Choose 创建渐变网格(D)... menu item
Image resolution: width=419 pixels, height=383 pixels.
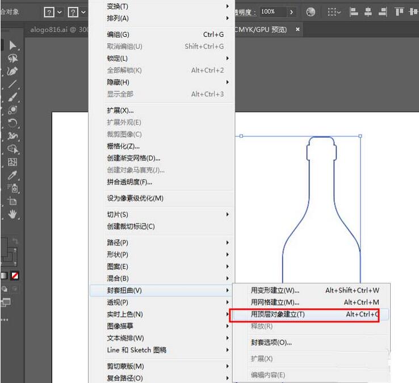click(162, 158)
